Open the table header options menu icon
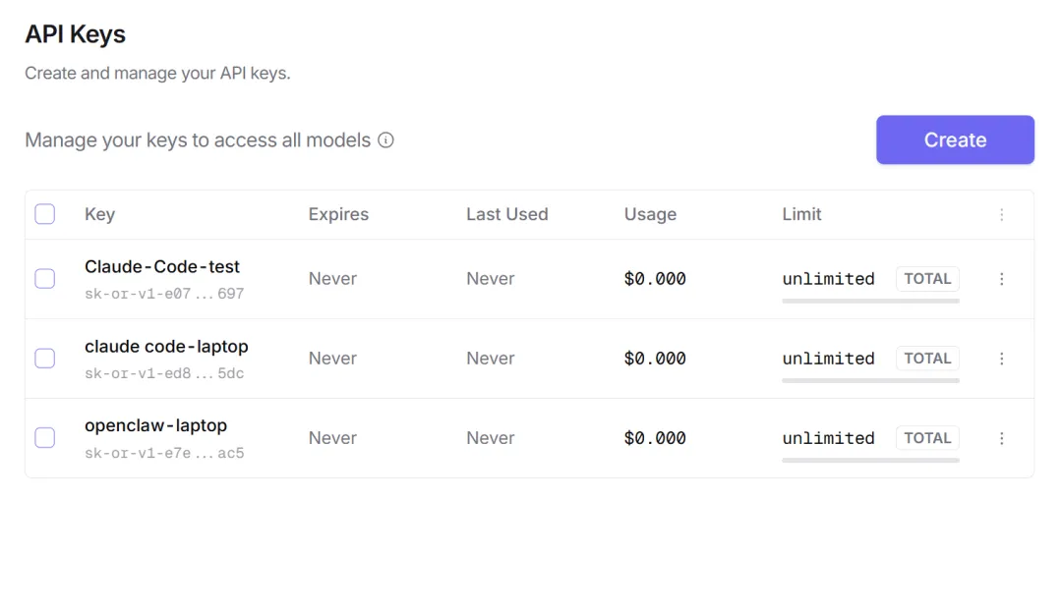This screenshot has width=1062, height=611. point(1002,214)
